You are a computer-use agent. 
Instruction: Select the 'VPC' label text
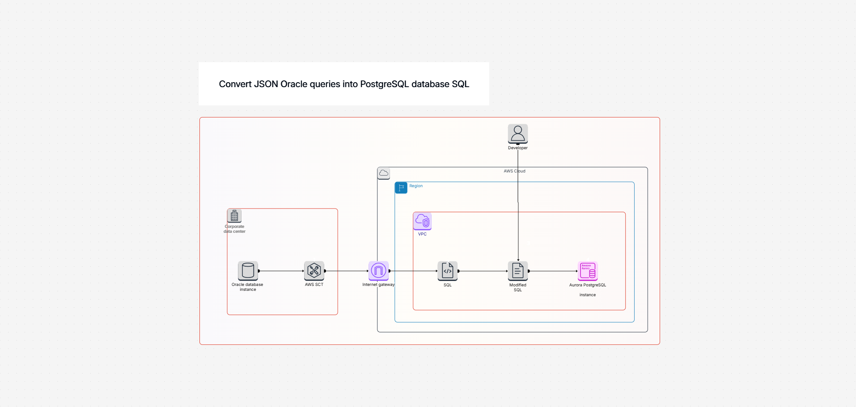pos(422,234)
